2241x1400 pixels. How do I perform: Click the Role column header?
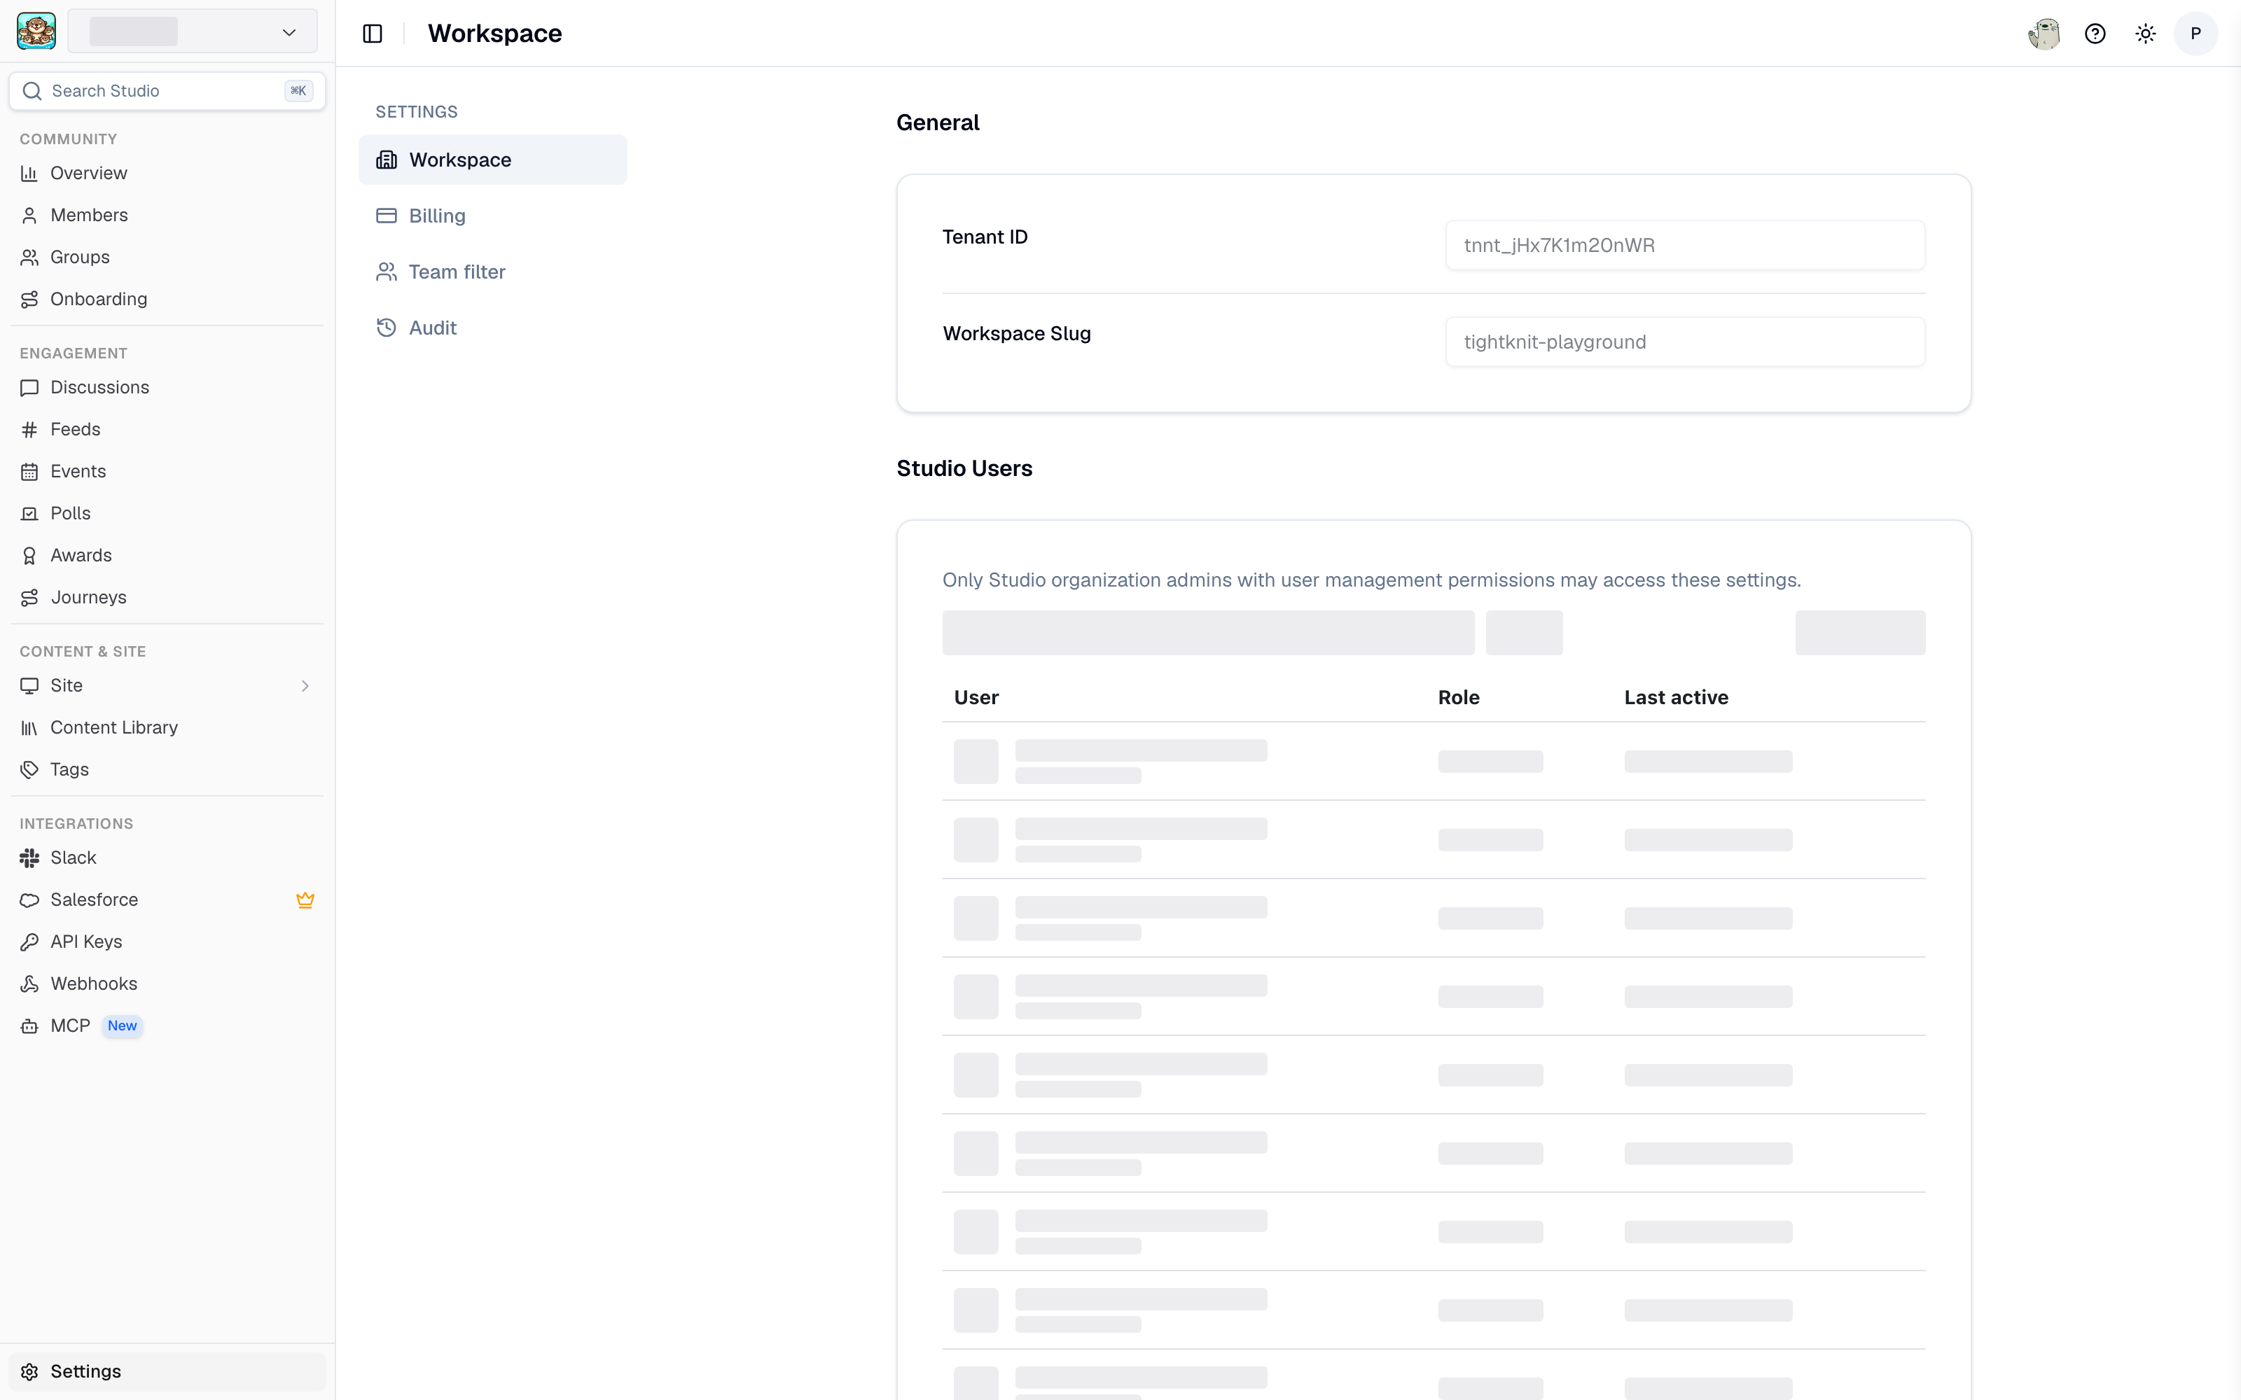[1459, 697]
